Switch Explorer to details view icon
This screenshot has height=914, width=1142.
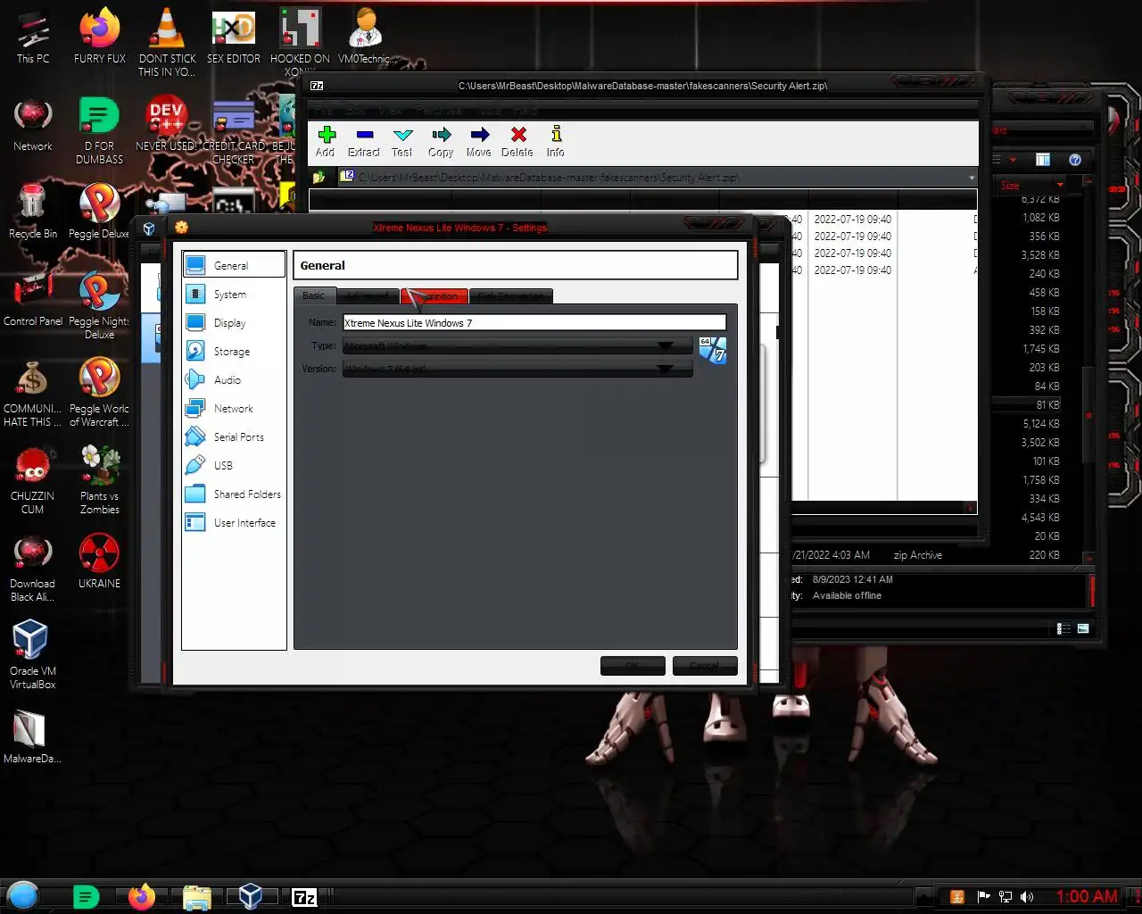[x=1063, y=628]
